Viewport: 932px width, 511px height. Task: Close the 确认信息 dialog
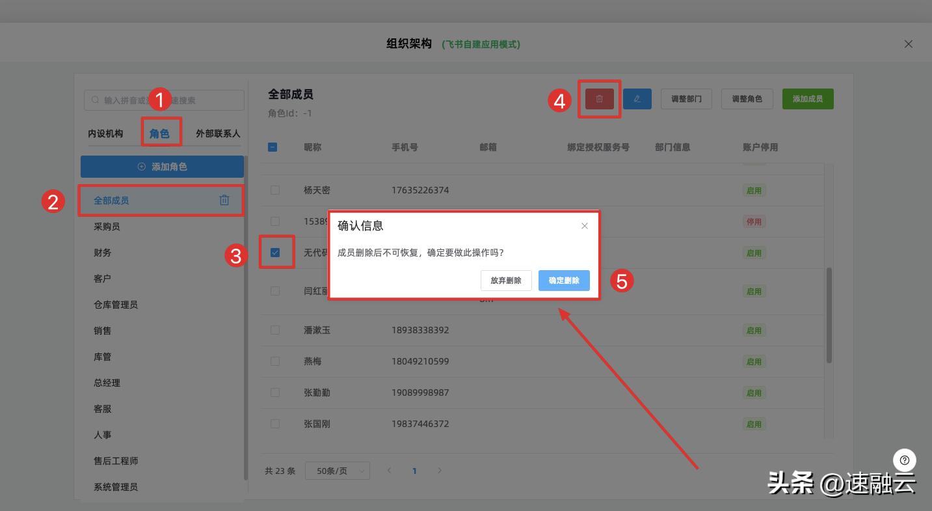point(584,225)
